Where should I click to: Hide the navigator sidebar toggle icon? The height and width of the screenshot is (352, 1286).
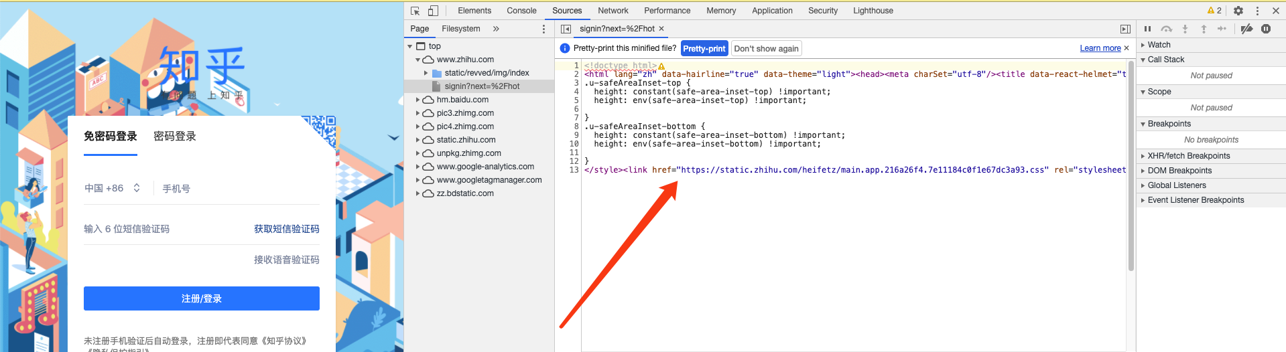[x=566, y=29]
